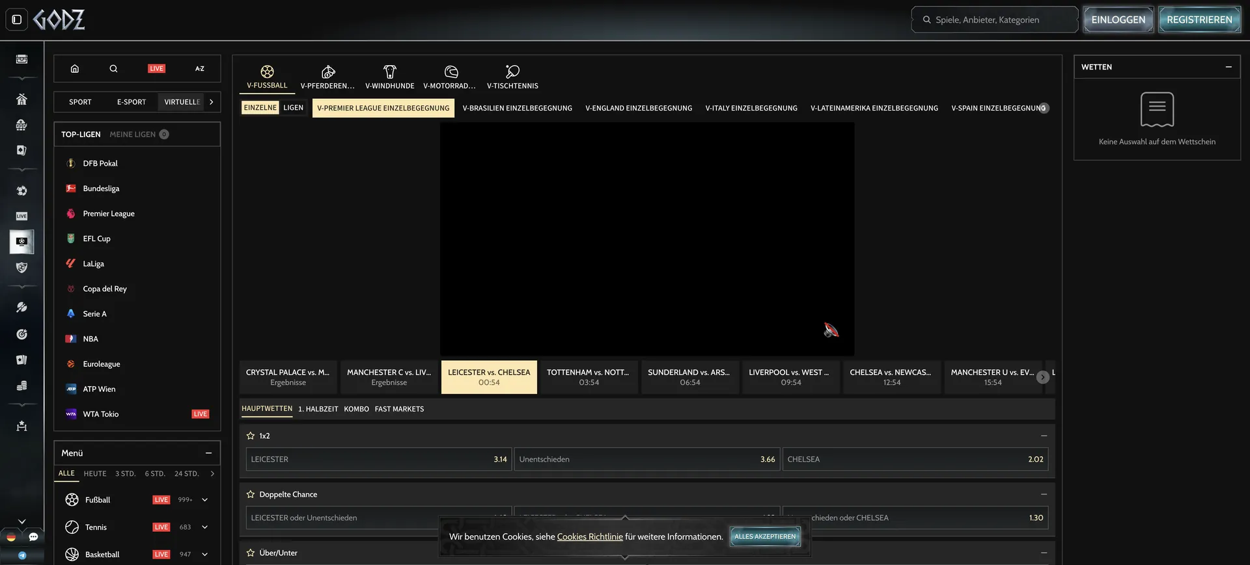Switch to AZ sports listing

click(x=200, y=68)
